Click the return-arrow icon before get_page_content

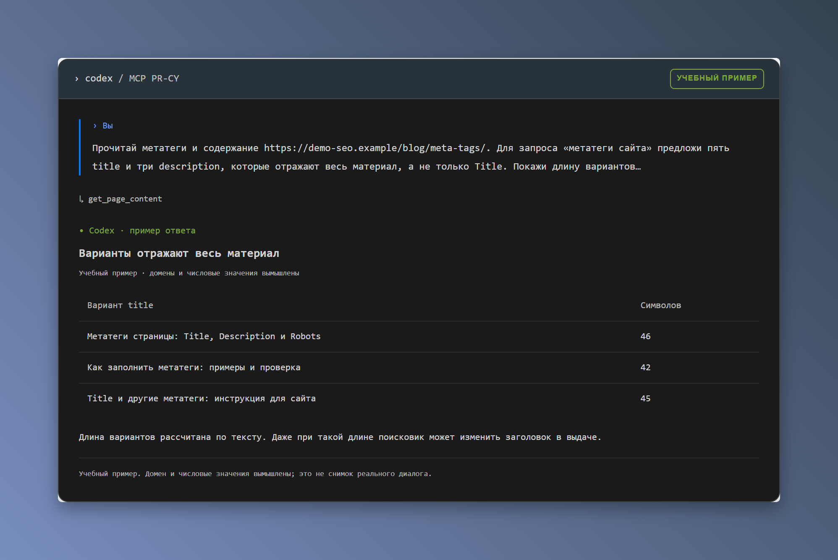pyautogui.click(x=81, y=199)
